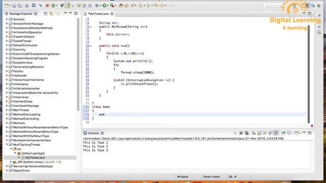Image resolution: width=326 pixels, height=183 pixels.
Task: Select the Console tab
Action: point(93,133)
